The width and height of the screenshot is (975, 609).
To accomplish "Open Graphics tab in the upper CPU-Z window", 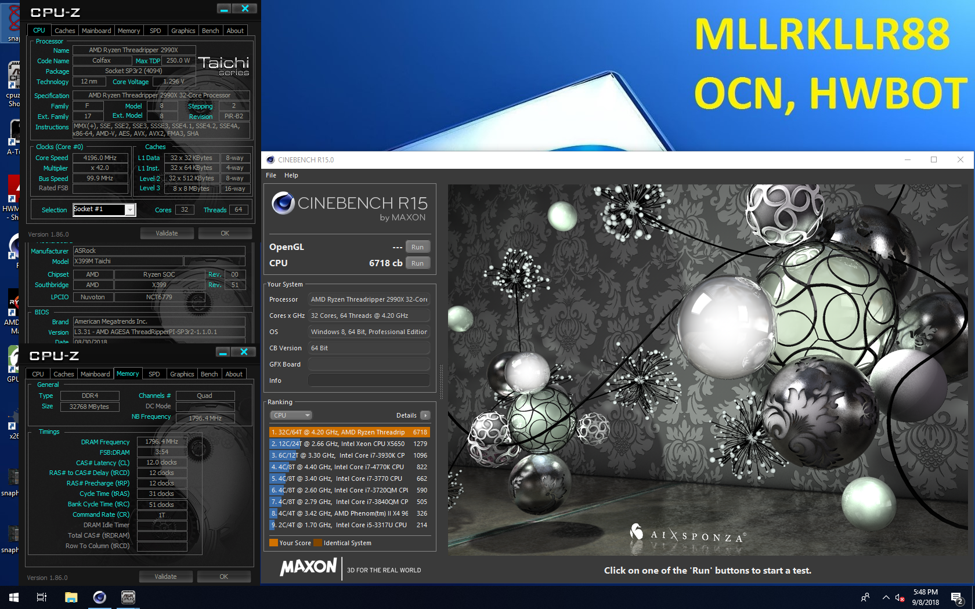I will 183,31.
